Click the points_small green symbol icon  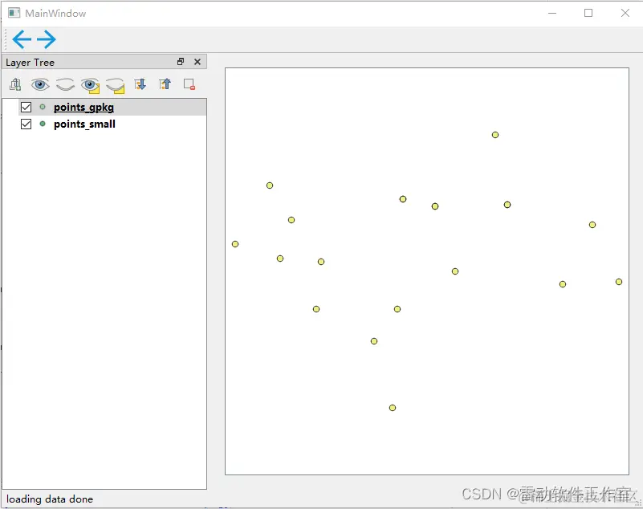click(43, 124)
